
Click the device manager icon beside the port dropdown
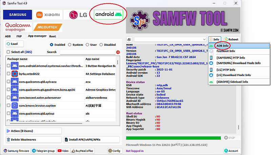tap(129, 39)
